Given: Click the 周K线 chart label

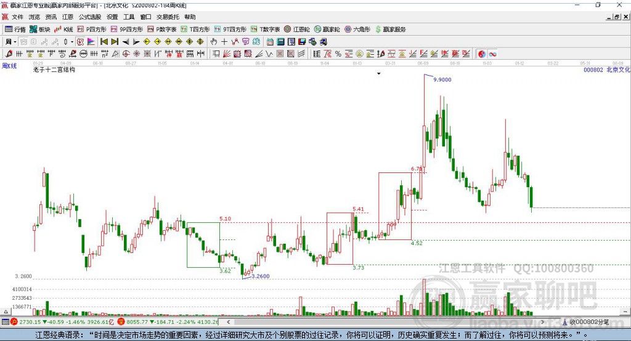Looking at the screenshot, I should 9,66.
